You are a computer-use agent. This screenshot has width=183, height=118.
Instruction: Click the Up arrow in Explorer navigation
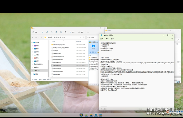[x=42, y=37]
